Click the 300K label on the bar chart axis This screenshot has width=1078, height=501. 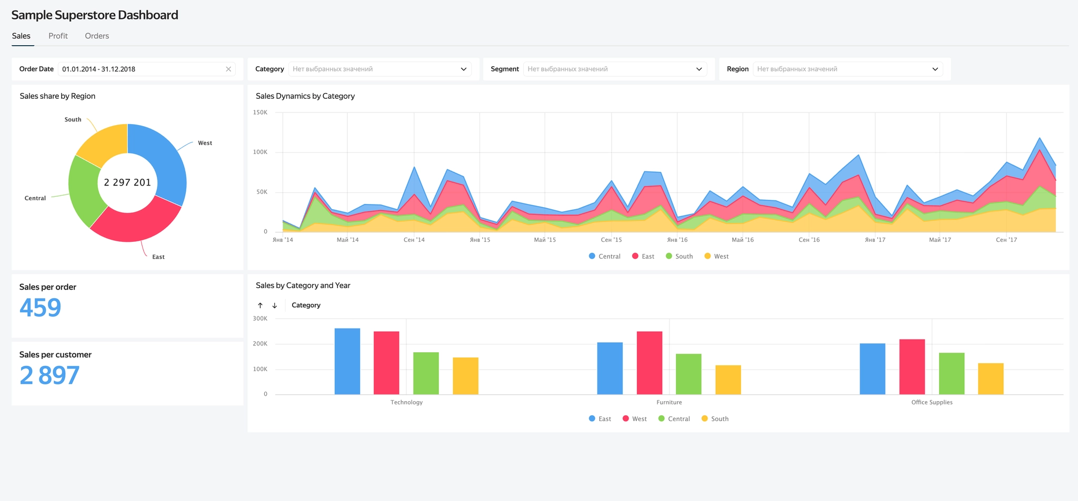(260, 319)
